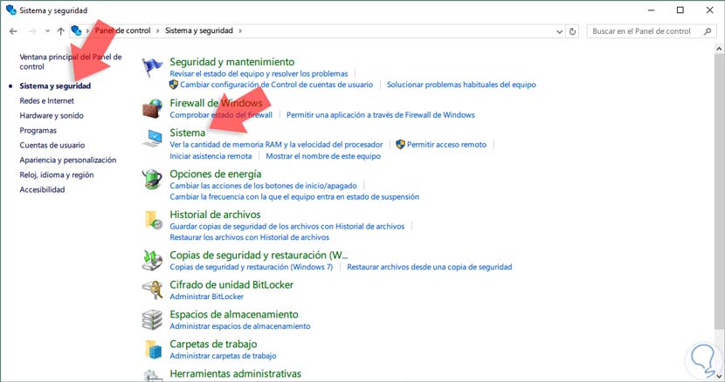Click Permitir acceso remoto link
This screenshot has height=382, width=725.
(x=446, y=145)
